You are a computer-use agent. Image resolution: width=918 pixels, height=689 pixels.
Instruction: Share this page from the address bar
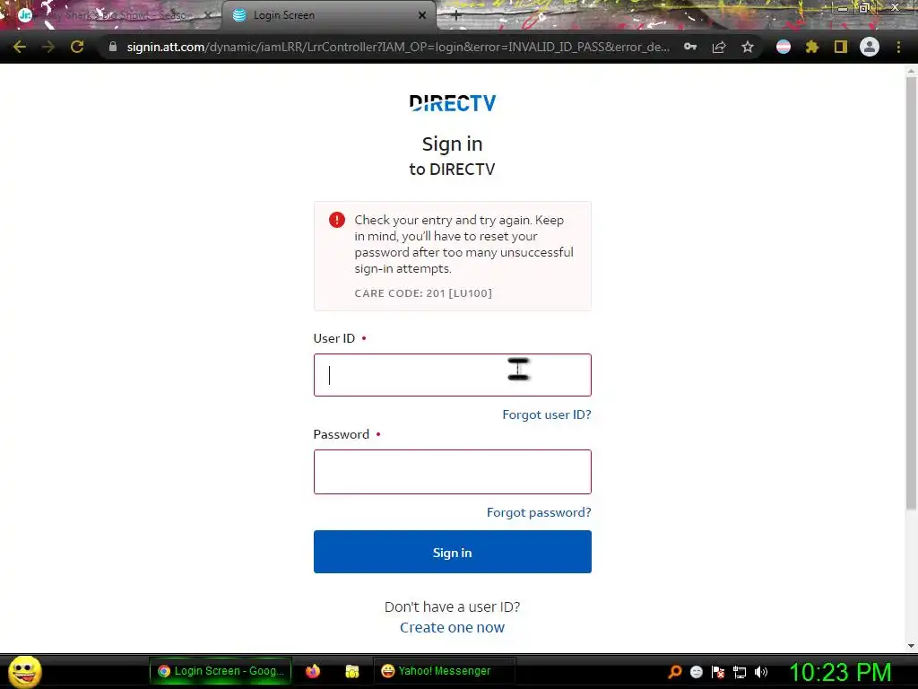click(x=719, y=47)
